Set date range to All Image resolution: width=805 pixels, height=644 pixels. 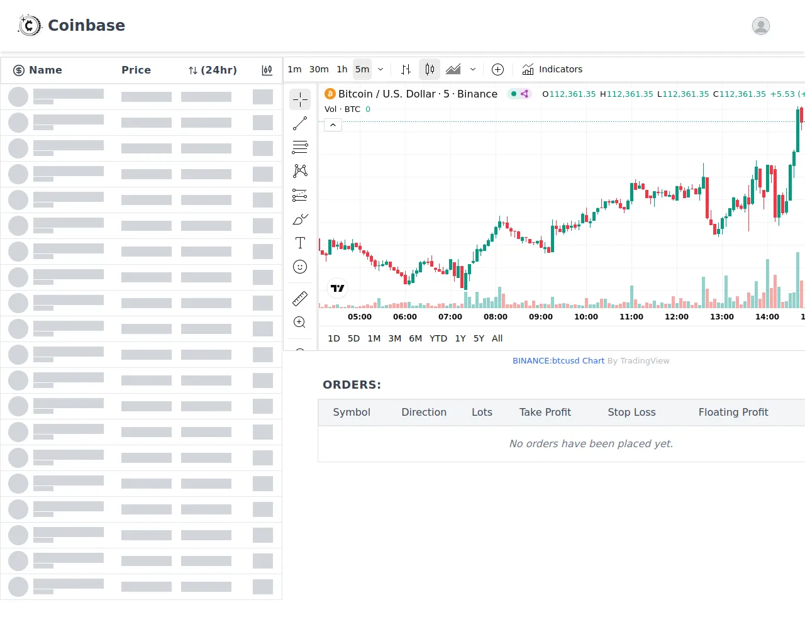(x=497, y=338)
